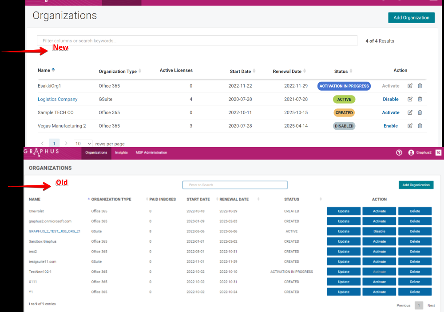Click the Filter columns search field
444x312 pixels.
[x=197, y=40]
